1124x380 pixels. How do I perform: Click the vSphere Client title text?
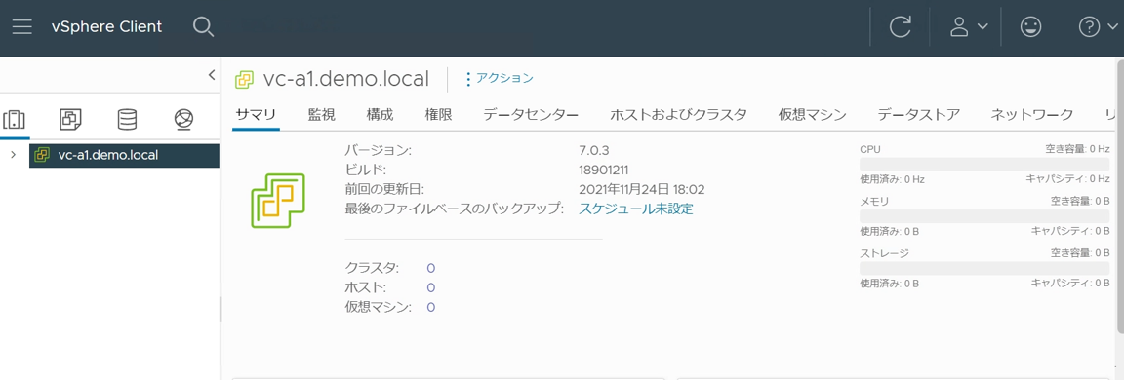pyautogui.click(x=106, y=27)
